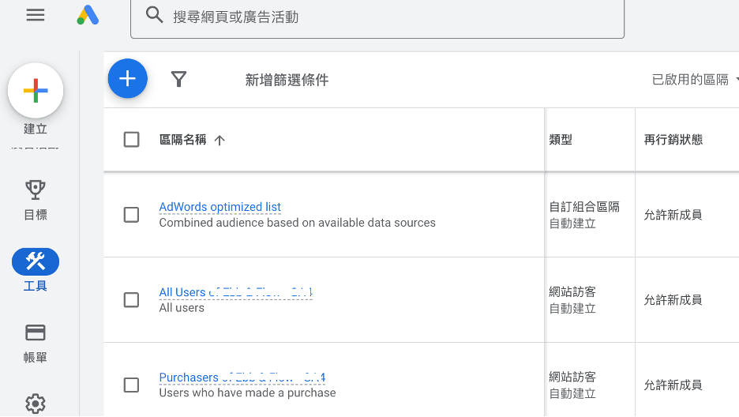Focus the search pages or campaigns field
Image resolution: width=739 pixels, height=417 pixels.
(x=377, y=17)
